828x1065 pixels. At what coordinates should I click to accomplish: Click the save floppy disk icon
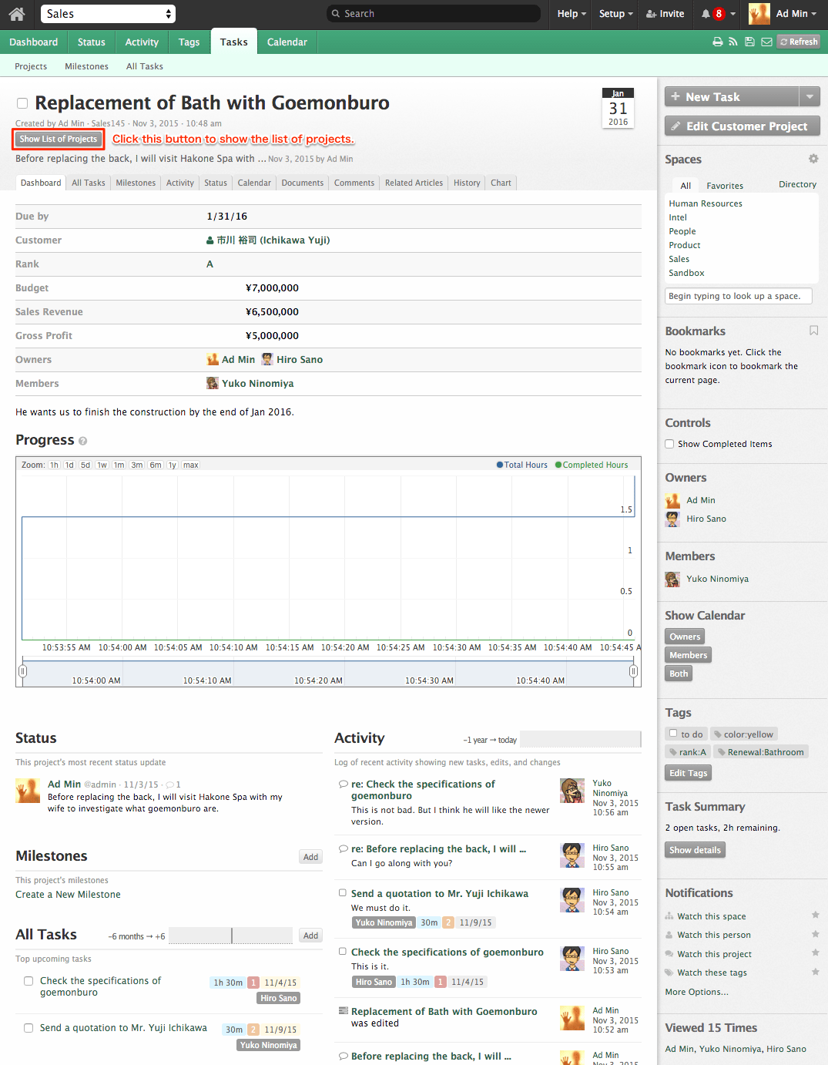click(749, 42)
